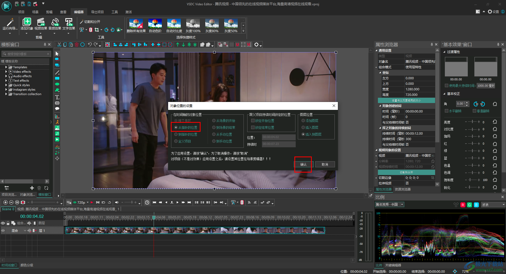Click the play button in timeline toolbar
Screen dimensions: 506x274
coord(177,202)
